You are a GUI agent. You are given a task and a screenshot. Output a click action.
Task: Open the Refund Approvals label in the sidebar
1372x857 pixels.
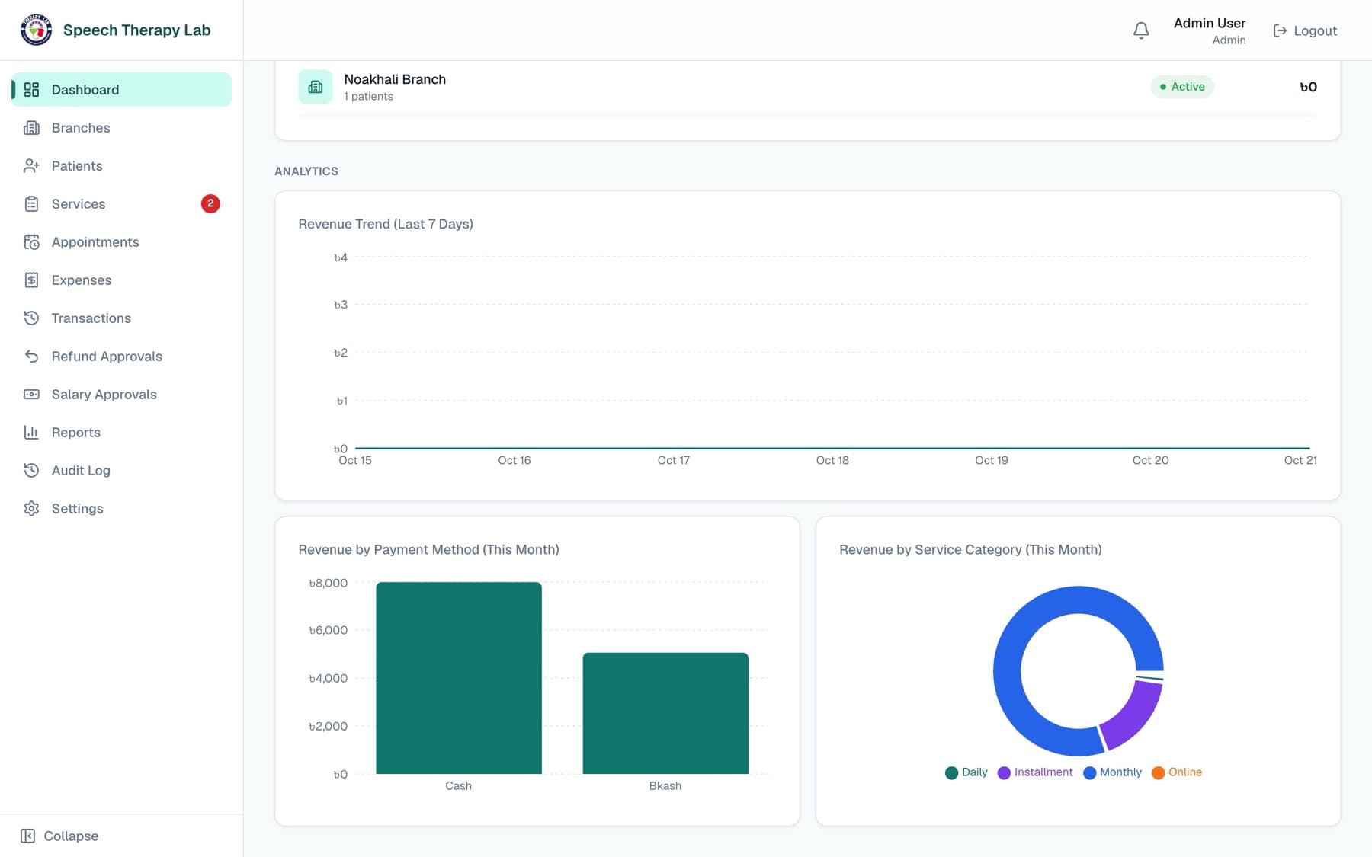pyautogui.click(x=107, y=357)
